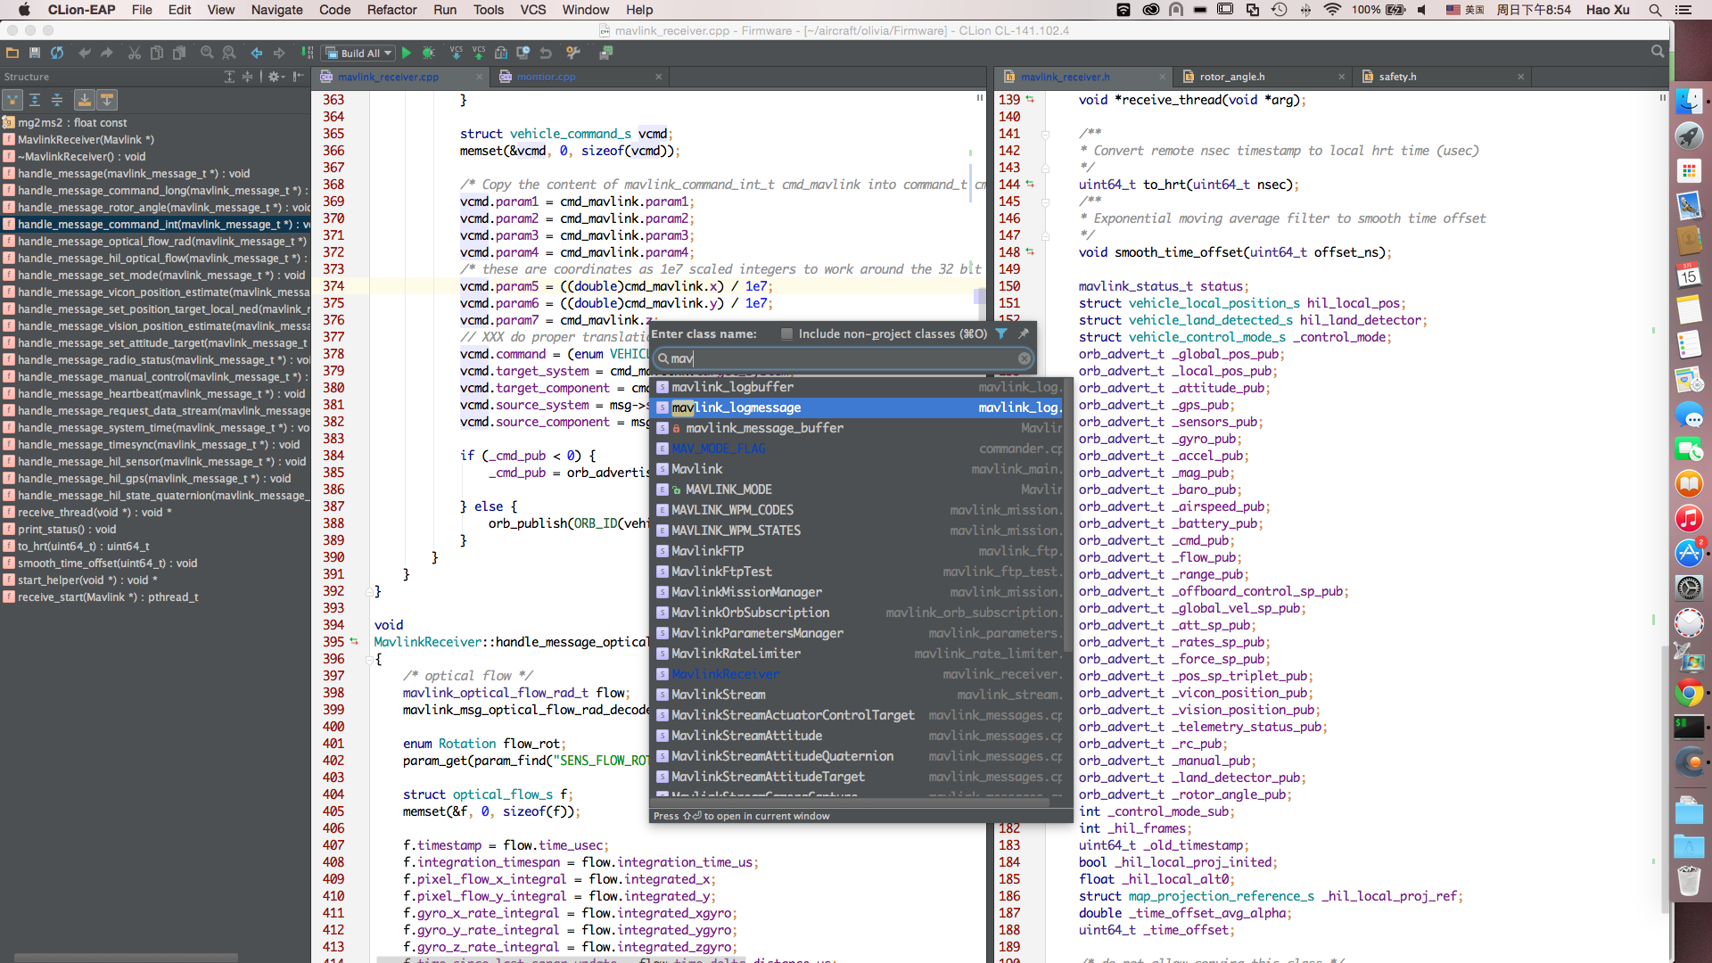Run the Build All configuration
The height and width of the screenshot is (963, 1712).
click(x=407, y=53)
